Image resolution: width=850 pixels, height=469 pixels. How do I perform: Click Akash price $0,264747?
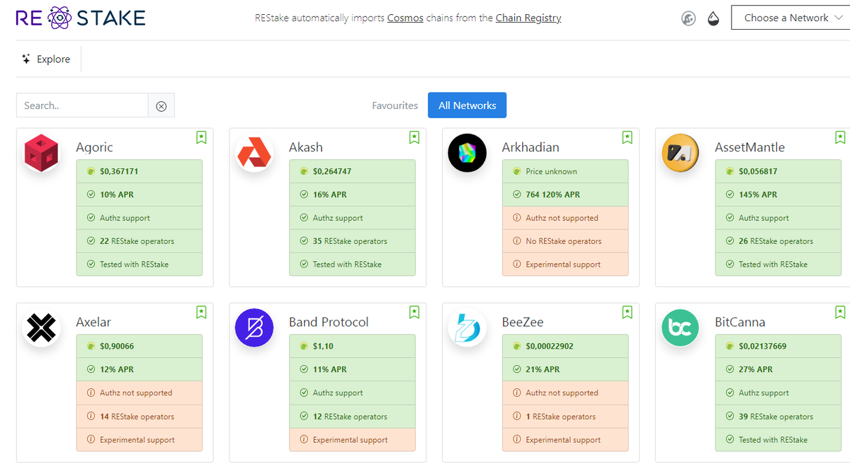click(352, 171)
